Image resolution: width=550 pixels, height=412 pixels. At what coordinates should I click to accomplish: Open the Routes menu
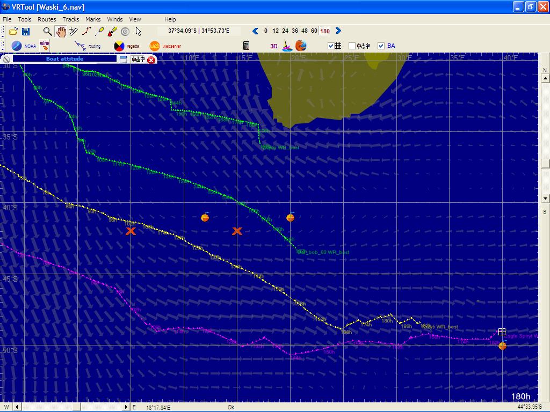tap(47, 19)
